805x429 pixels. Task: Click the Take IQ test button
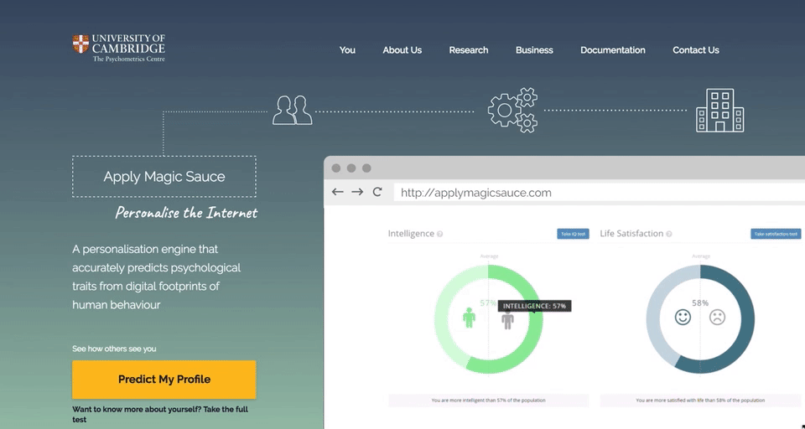(x=573, y=234)
